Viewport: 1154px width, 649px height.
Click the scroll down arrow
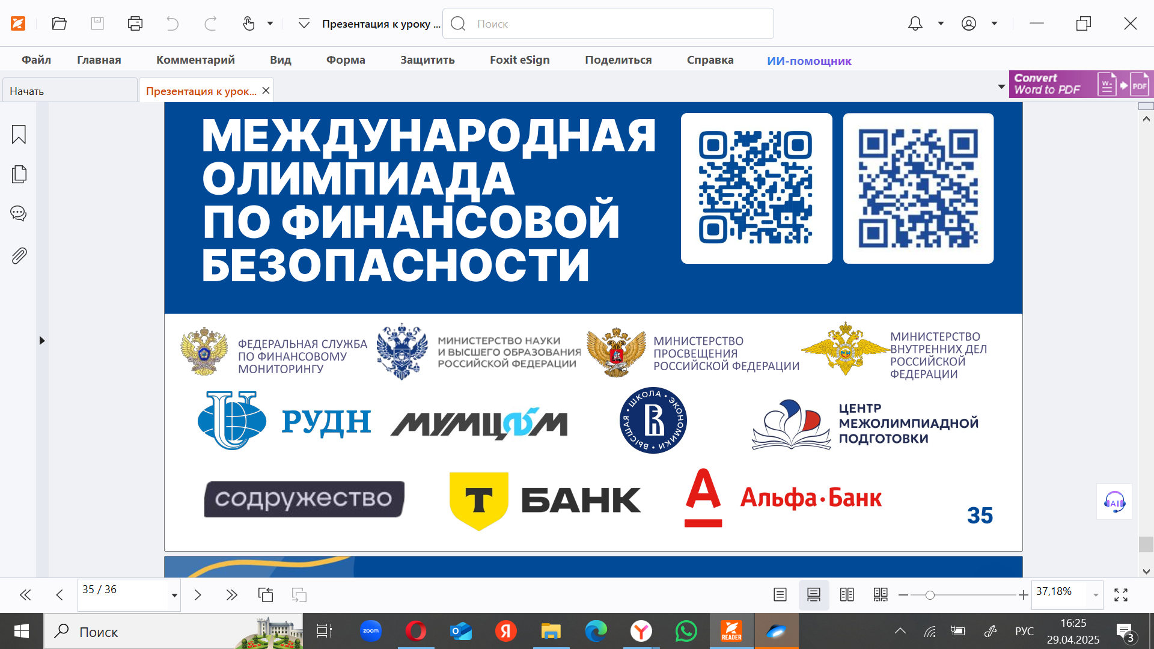pyautogui.click(x=1146, y=571)
